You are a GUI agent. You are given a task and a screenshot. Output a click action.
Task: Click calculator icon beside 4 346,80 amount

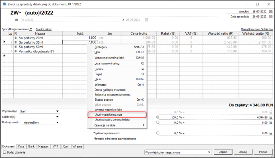coord(271,117)
